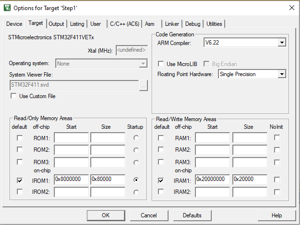
Task: Toggle the IRAM1 NoInit checkbox
Action: pos(277,180)
